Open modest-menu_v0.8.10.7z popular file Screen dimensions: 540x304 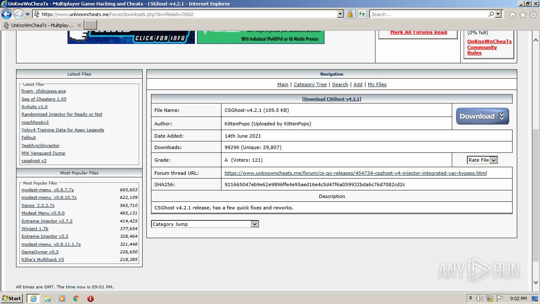[x=49, y=198]
